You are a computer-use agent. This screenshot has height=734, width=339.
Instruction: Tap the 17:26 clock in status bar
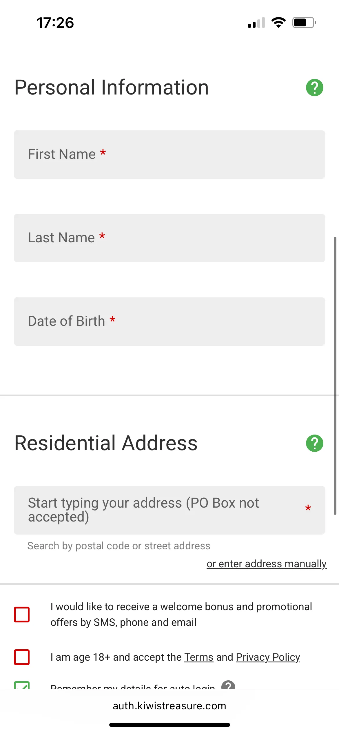(x=55, y=23)
